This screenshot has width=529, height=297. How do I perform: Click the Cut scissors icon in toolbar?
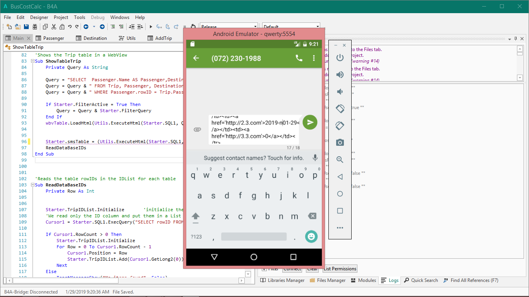53,27
